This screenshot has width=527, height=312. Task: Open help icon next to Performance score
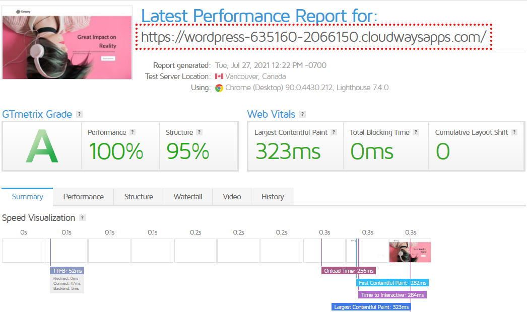(x=133, y=132)
